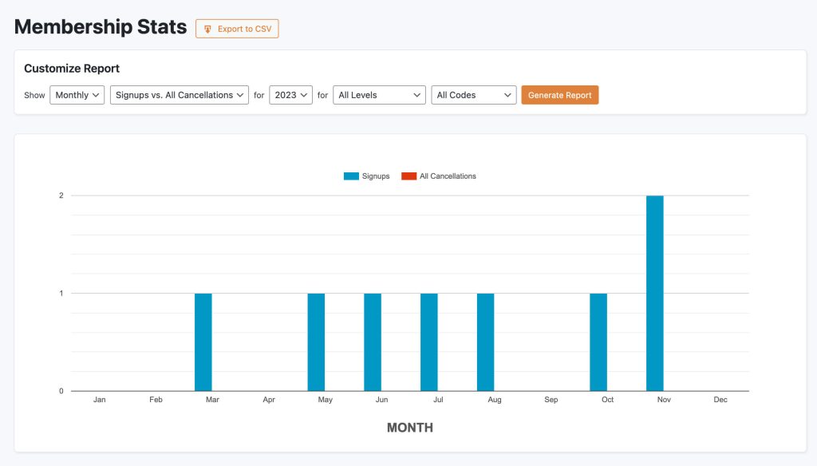Click the March signup bar

203,343
